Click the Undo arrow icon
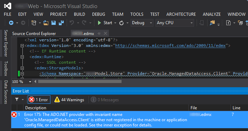Screen dimensions: 248x131 (x=72, y=23)
